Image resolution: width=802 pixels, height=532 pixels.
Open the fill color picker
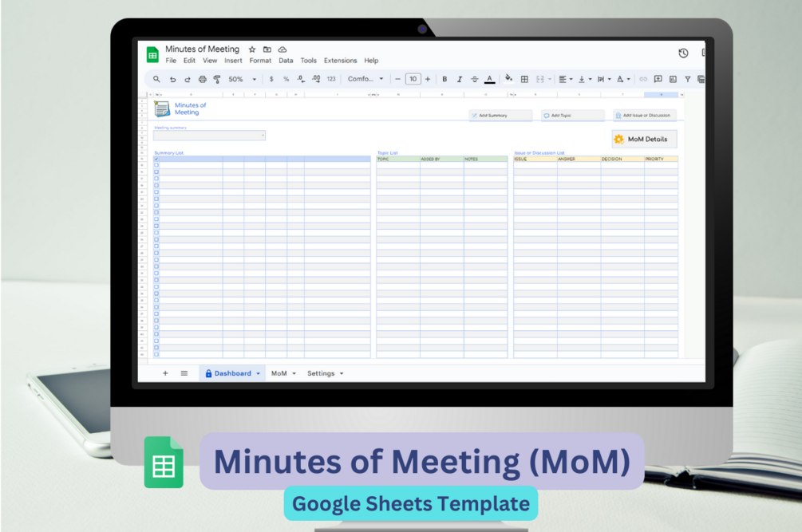[x=508, y=78]
